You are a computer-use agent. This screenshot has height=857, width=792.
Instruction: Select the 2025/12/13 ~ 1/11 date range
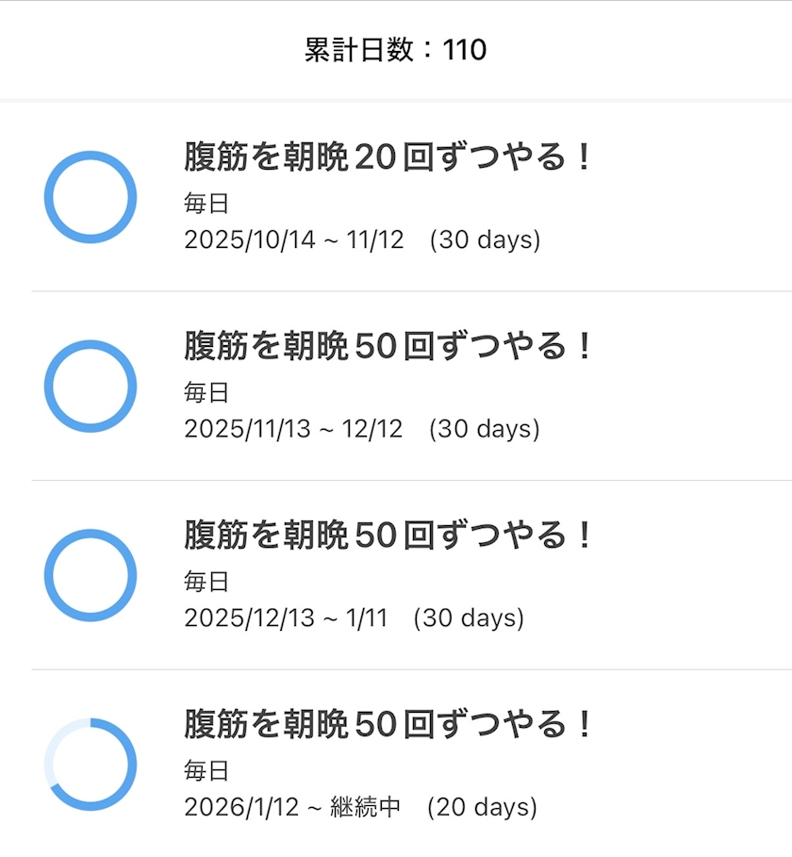(286, 618)
